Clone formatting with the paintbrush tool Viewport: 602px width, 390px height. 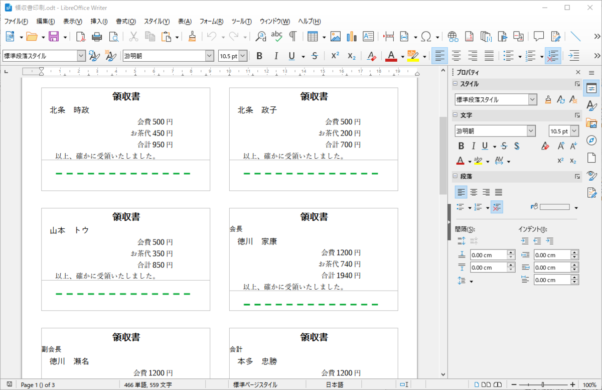(x=192, y=36)
